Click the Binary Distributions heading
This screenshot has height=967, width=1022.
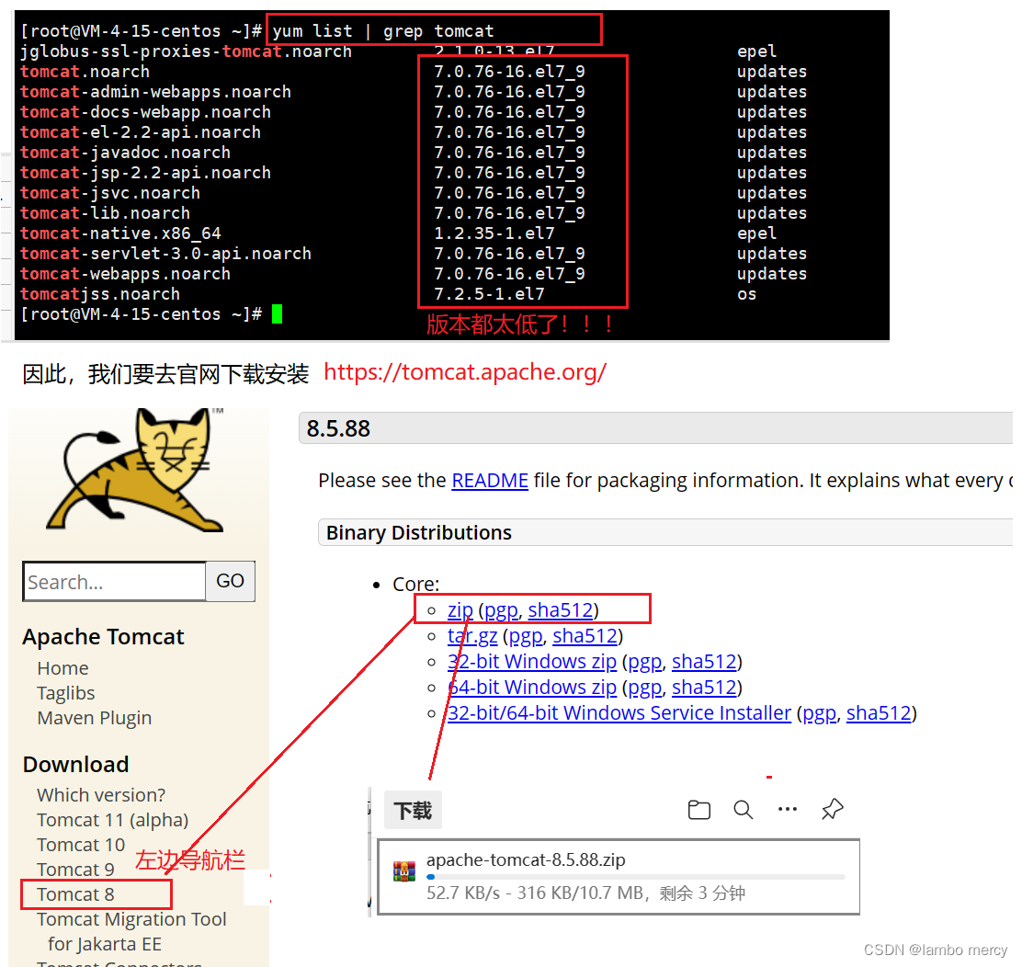[x=418, y=533]
